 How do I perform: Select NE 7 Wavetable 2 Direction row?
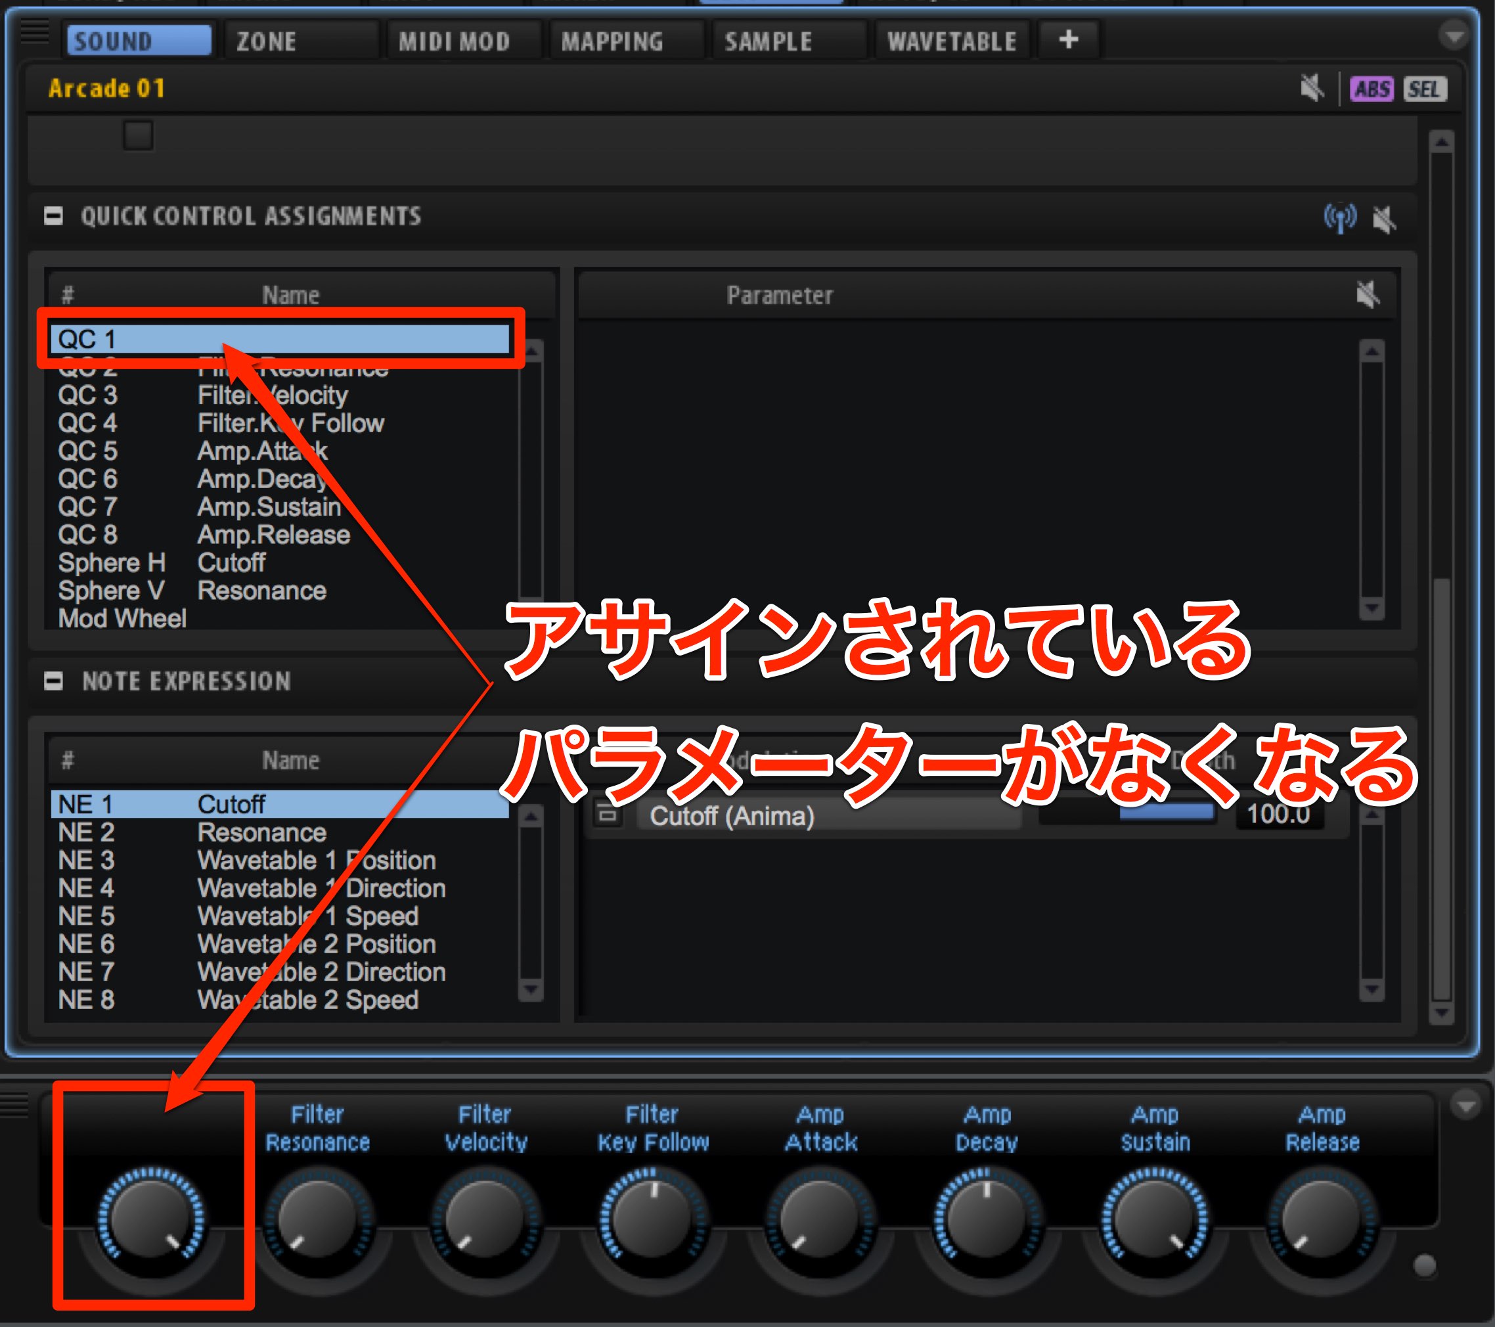280,972
